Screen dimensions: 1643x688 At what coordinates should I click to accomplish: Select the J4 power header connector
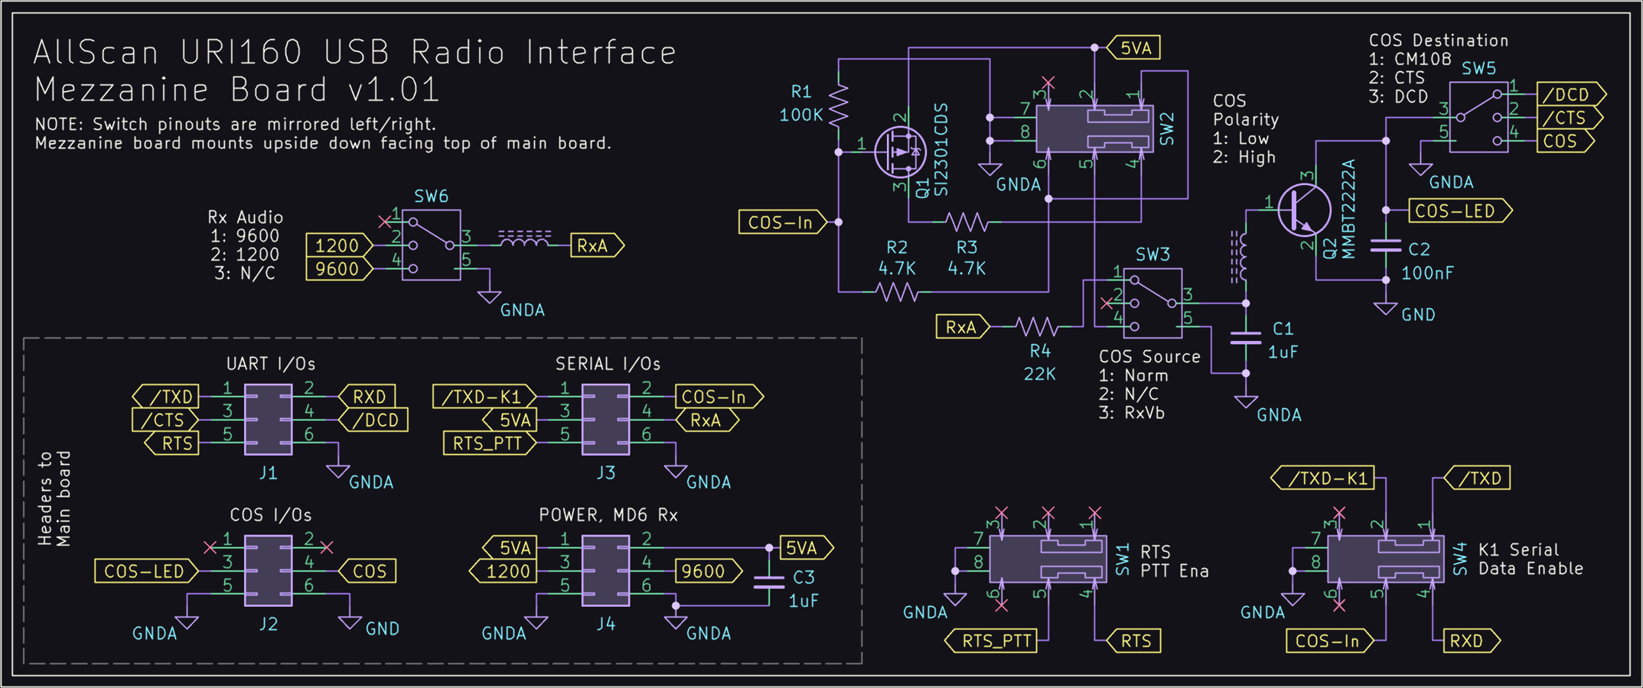tap(605, 570)
